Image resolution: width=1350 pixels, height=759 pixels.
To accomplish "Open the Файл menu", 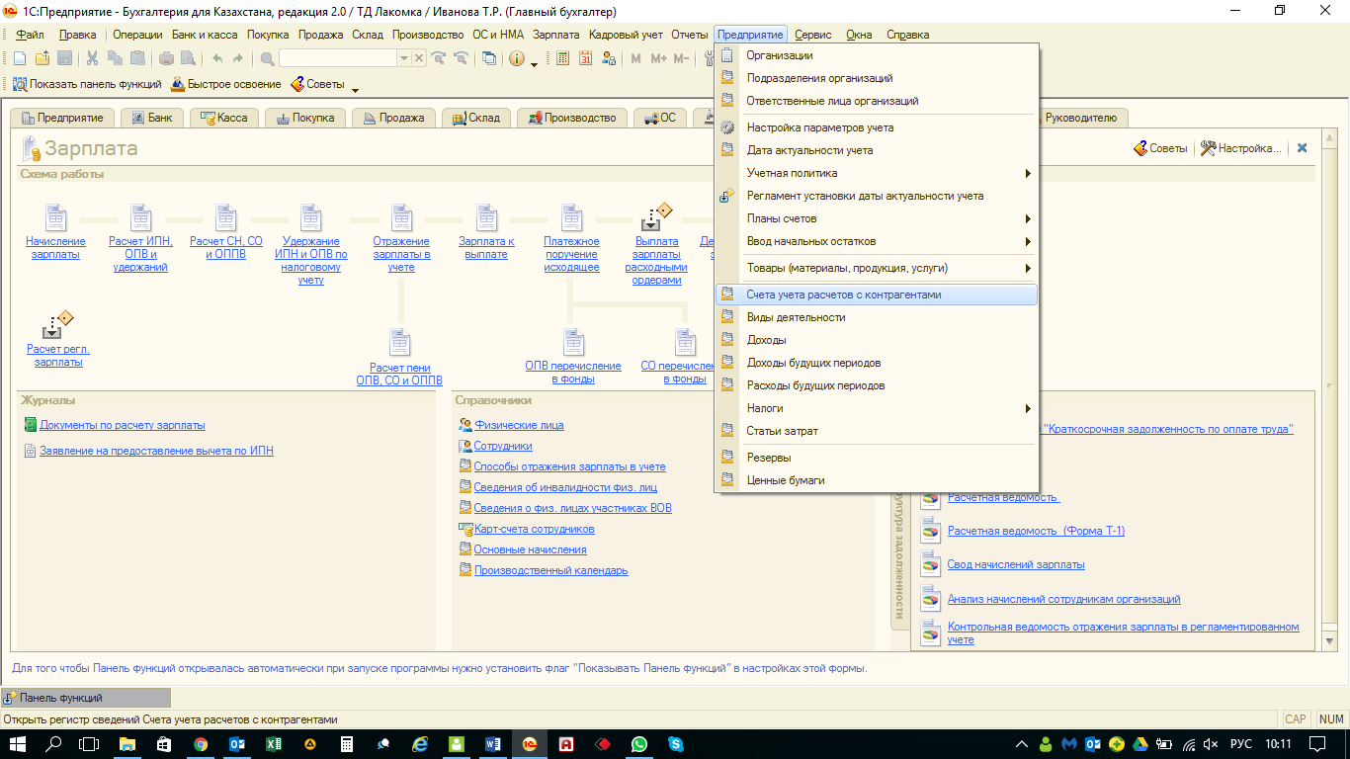I will [30, 35].
